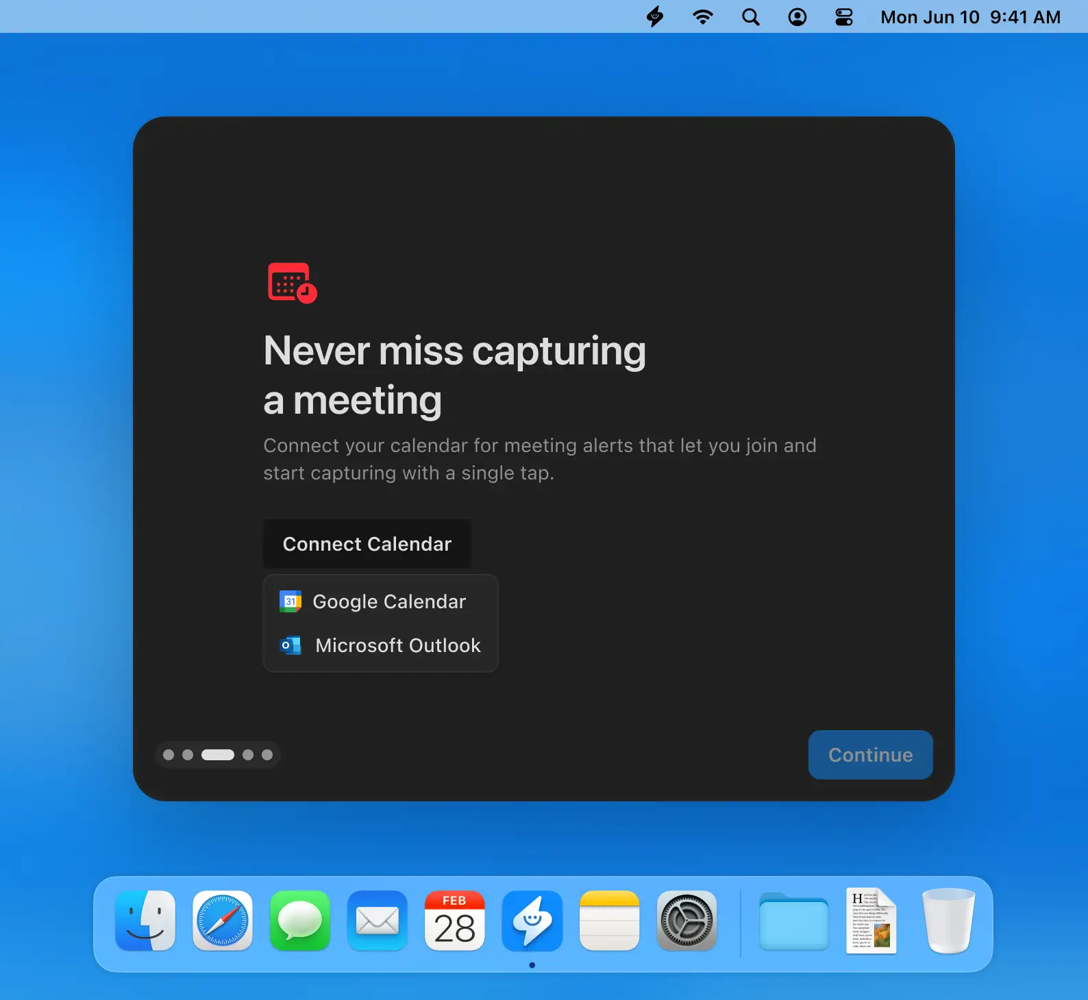
Task: Click the 'Never miss capturing a meeting' heading
Action: (x=455, y=375)
